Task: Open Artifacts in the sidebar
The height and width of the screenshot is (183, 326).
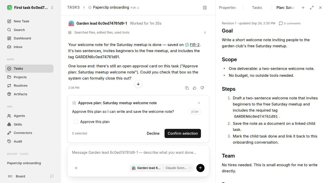Action: pos(29,94)
